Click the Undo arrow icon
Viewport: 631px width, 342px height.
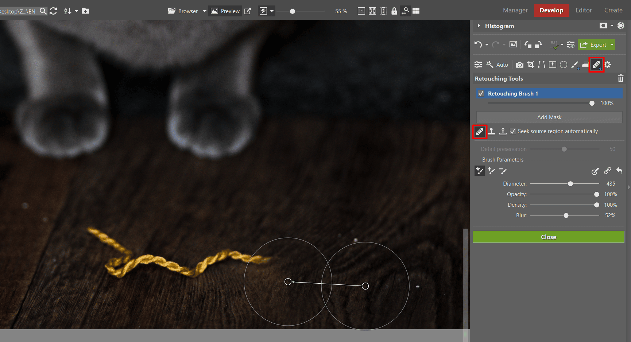click(478, 44)
